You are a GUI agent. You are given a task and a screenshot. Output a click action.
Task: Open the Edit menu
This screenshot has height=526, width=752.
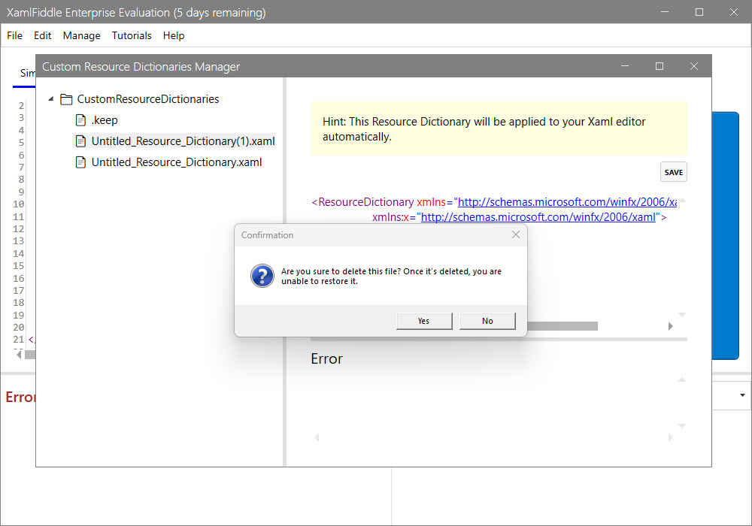coord(42,35)
